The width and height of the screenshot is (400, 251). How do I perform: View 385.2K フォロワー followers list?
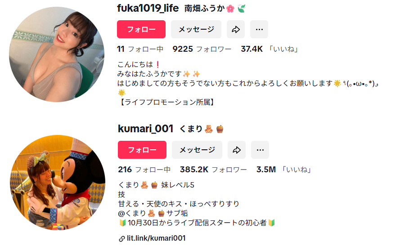213,170
